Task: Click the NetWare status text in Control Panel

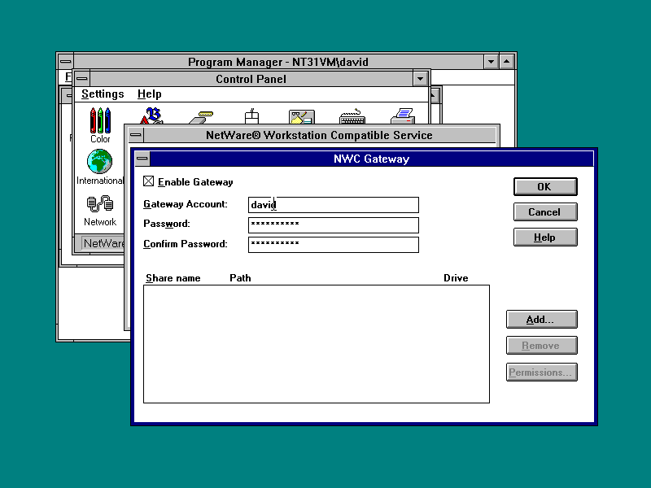Action: [x=104, y=243]
